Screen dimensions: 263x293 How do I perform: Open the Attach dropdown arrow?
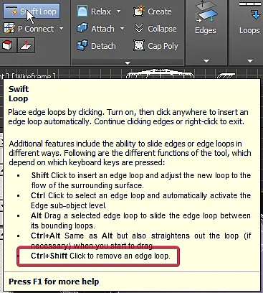tap(122, 29)
